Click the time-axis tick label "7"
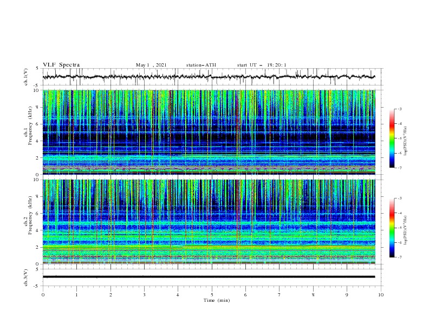429x331 pixels. 279,295
